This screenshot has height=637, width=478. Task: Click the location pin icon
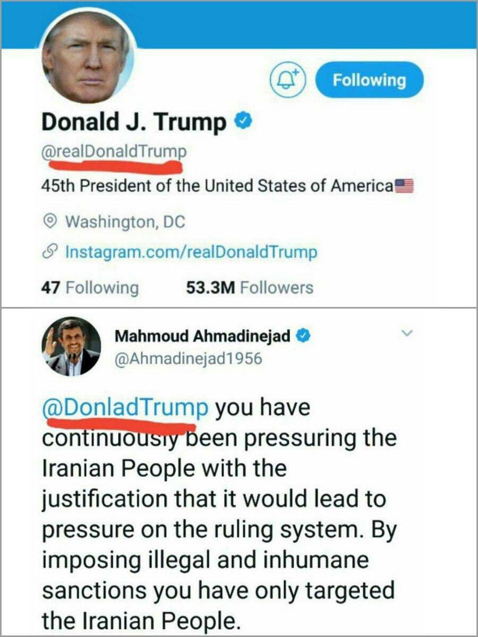50,220
